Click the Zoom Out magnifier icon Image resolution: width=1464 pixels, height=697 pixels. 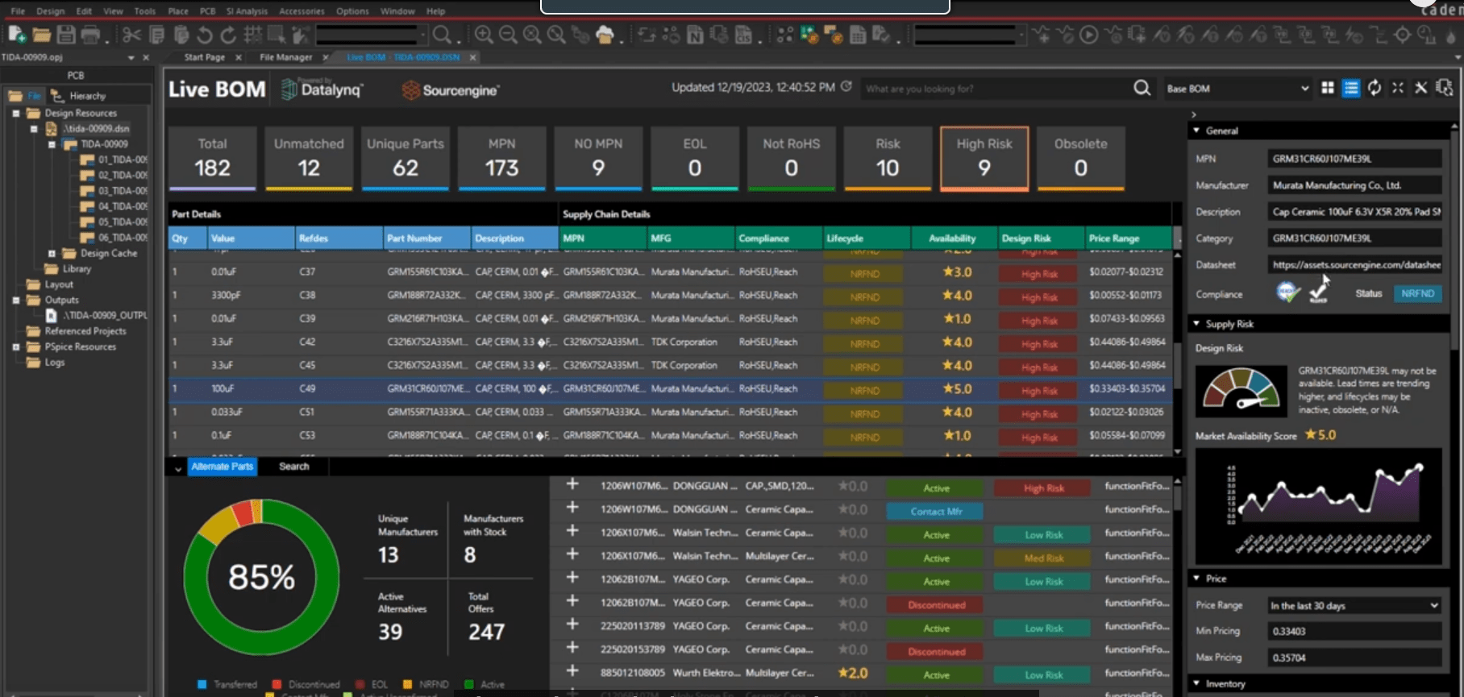(508, 35)
